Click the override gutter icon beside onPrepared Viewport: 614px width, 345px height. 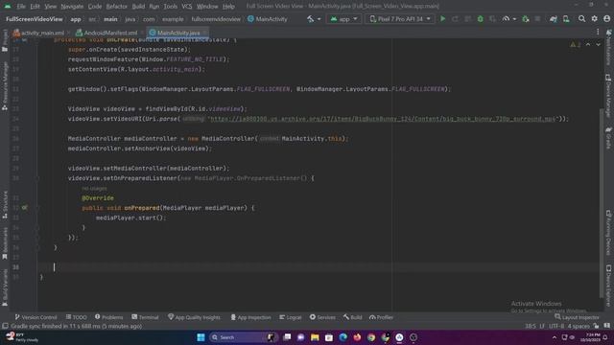coord(25,208)
